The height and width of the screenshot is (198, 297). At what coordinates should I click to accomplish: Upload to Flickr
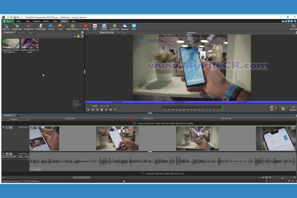coord(95,27)
